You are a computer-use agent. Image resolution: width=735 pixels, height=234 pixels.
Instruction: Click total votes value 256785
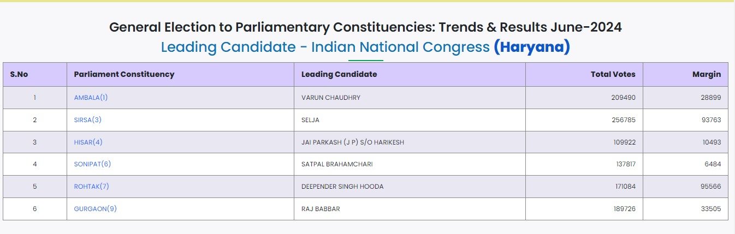[x=623, y=120]
